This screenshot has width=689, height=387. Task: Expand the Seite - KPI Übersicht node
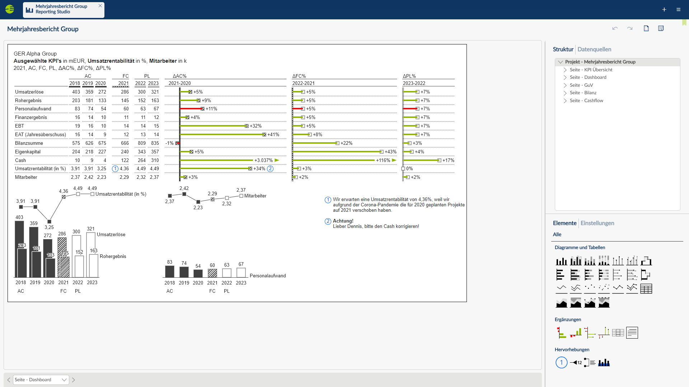point(565,70)
